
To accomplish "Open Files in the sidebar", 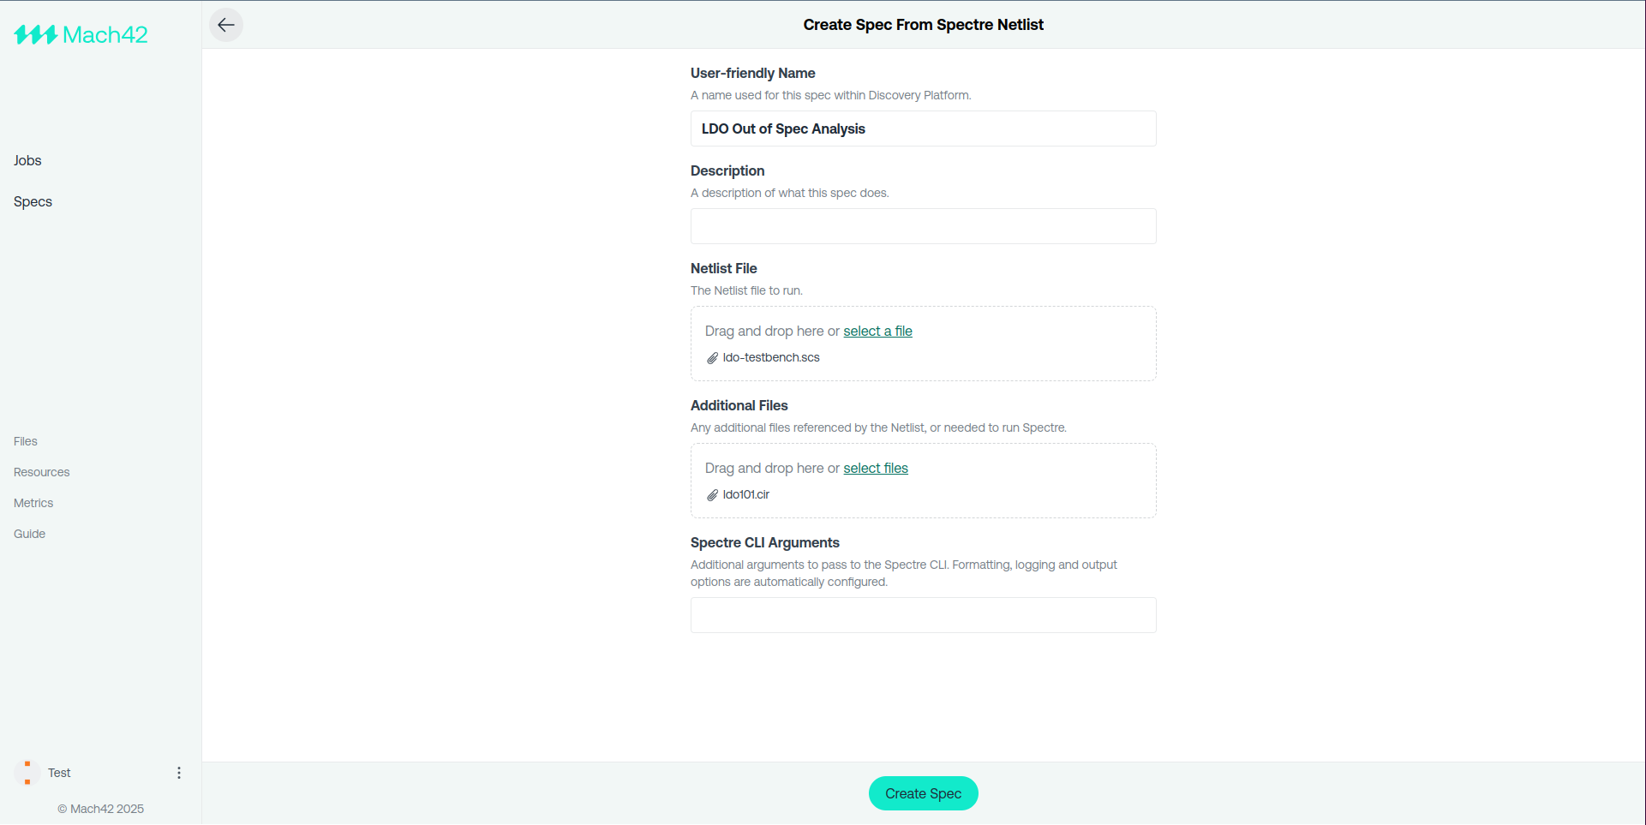I will (x=26, y=441).
